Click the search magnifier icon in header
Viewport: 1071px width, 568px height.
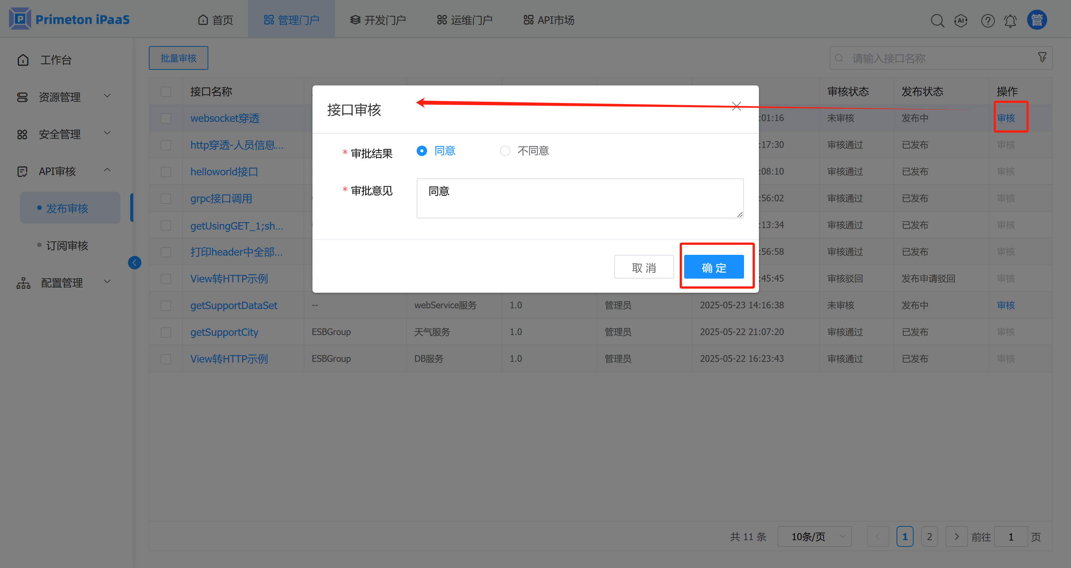[937, 20]
